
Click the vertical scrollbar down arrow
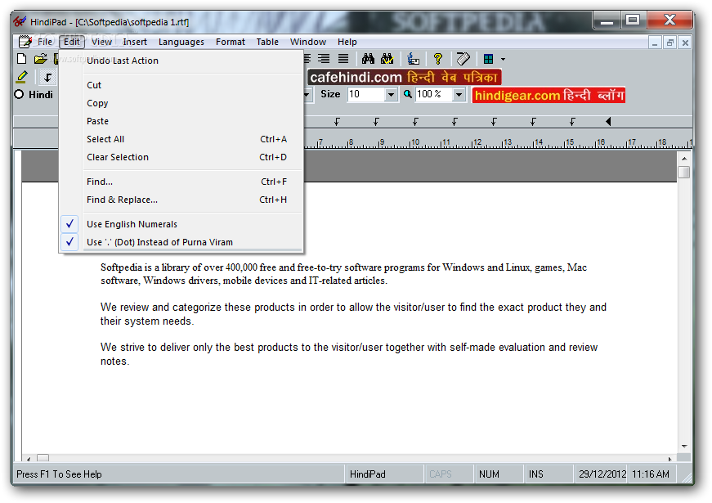684,447
